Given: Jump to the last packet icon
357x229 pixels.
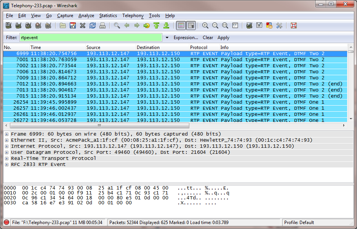Looking at the screenshot, I should [166, 25].
